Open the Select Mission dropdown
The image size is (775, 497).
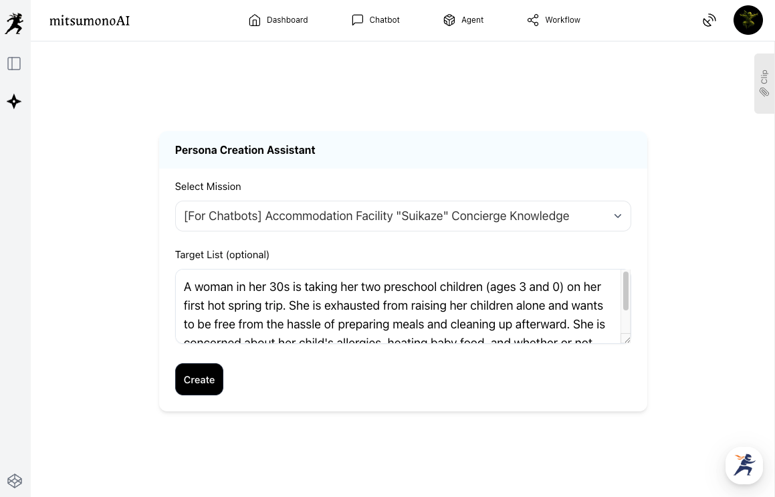pyautogui.click(x=395, y=216)
